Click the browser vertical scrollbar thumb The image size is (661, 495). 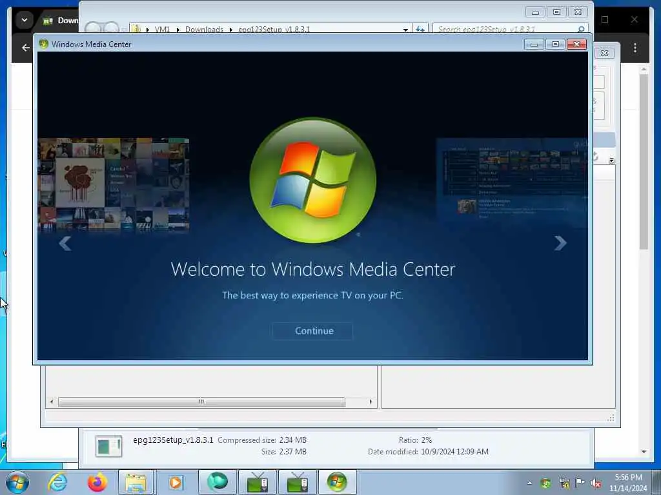(644, 162)
